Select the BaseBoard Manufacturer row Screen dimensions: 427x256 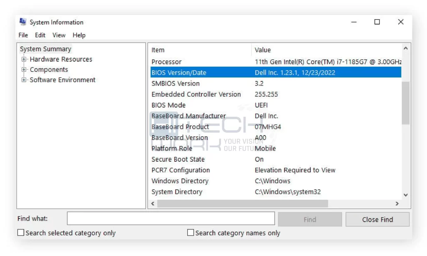click(x=276, y=116)
